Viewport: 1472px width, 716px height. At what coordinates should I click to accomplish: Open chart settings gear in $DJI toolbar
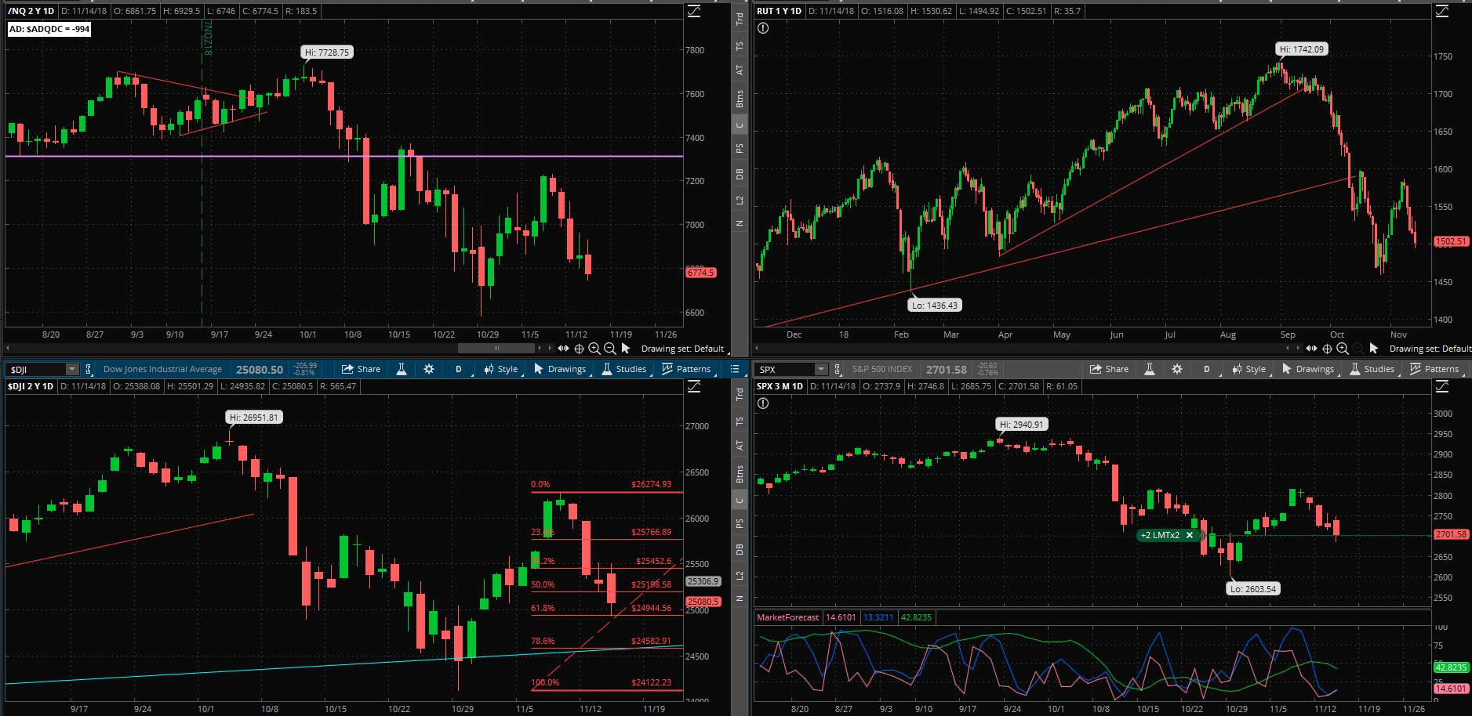[429, 369]
